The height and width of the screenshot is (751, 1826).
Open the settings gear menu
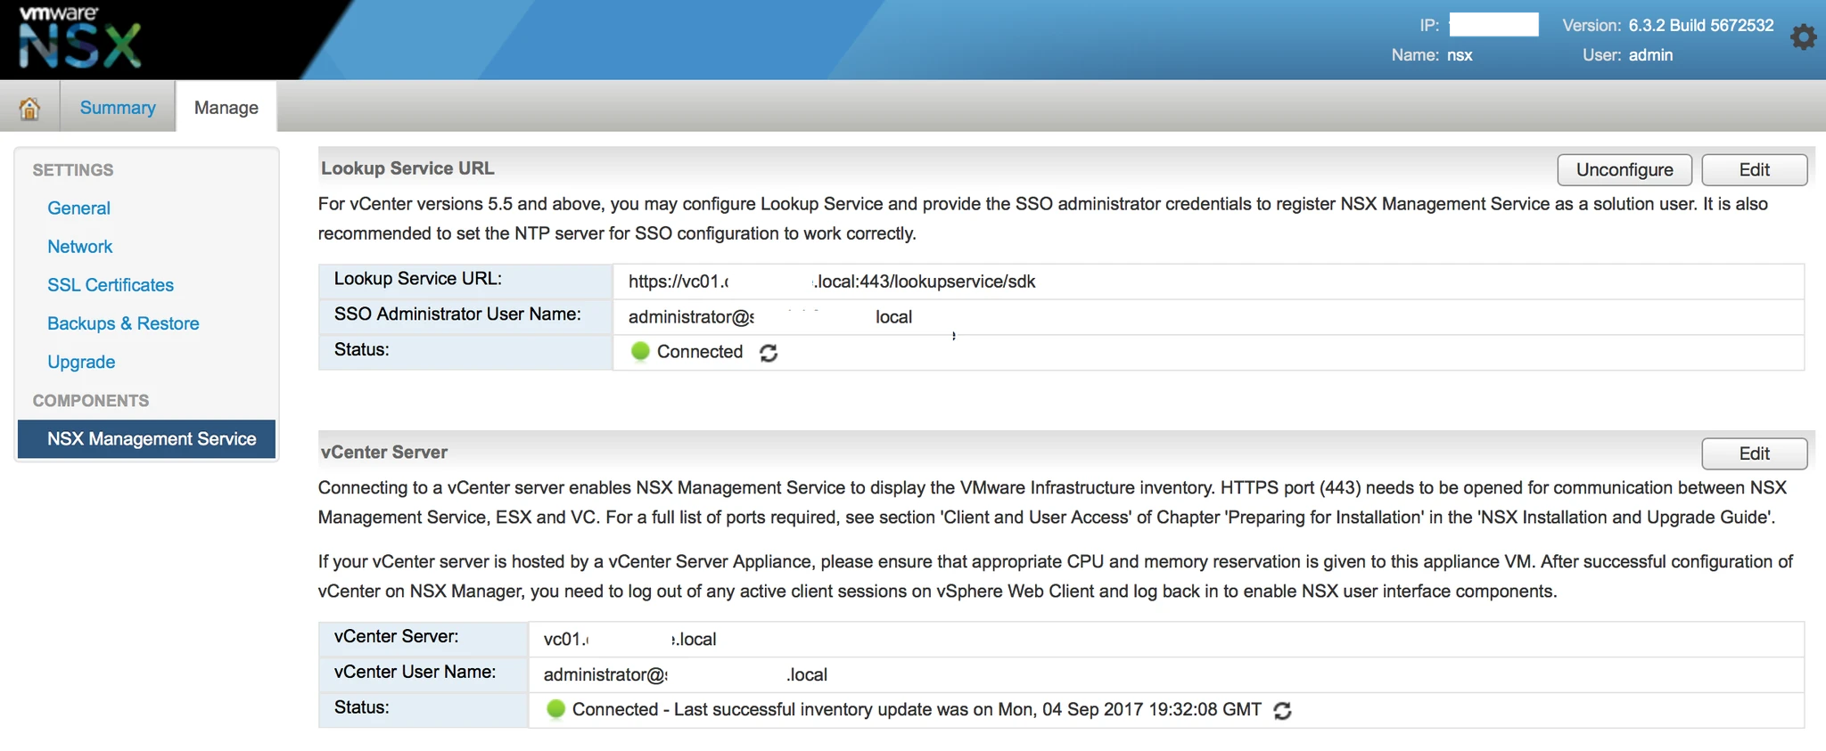click(x=1803, y=37)
